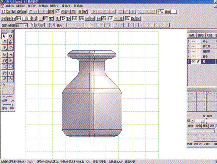The height and width of the screenshot is (164, 217).
Task: Print using the printer icon
Action: click(24, 12)
